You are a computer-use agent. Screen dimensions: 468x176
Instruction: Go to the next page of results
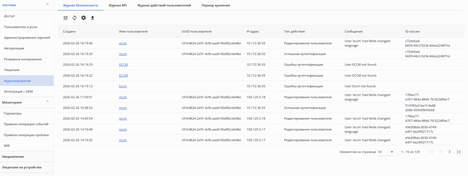pyautogui.click(x=449, y=152)
